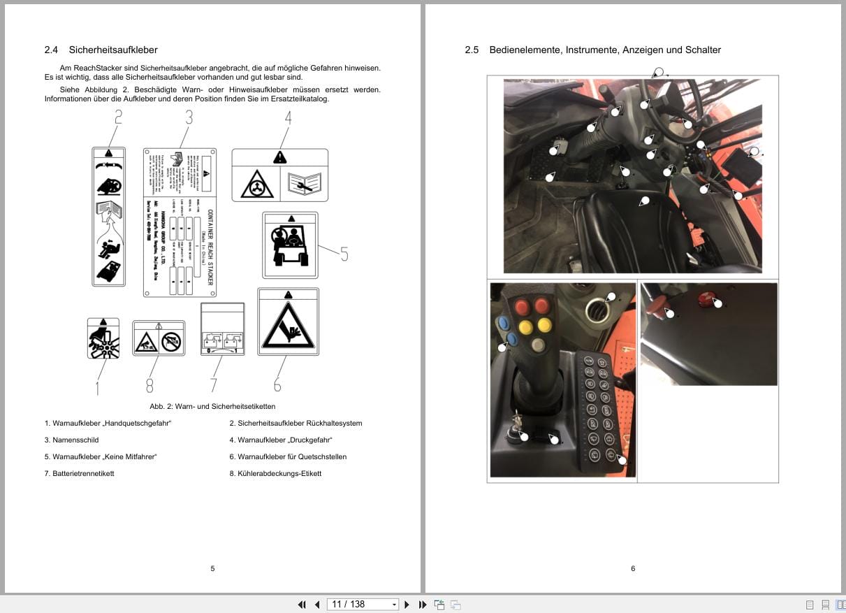Click the cabin interior photo

click(x=632, y=176)
